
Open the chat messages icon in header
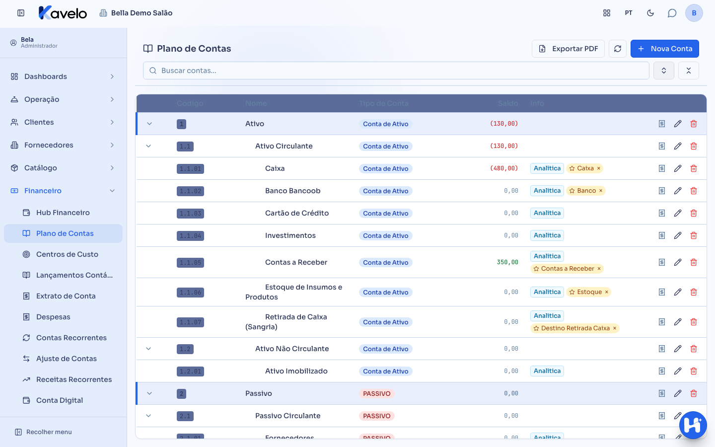click(x=672, y=13)
